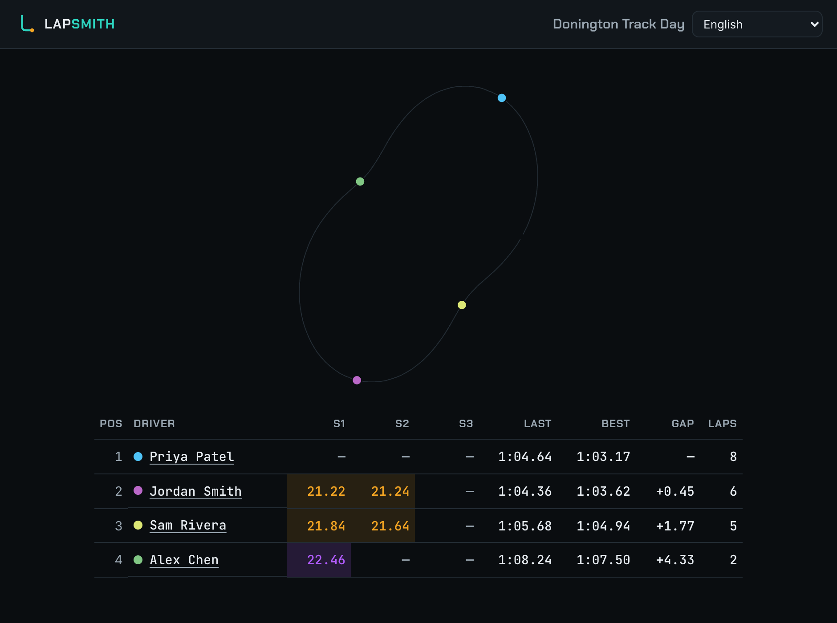Open Jordan Smith driver link
Screen dimensions: 837x623
[x=195, y=491]
